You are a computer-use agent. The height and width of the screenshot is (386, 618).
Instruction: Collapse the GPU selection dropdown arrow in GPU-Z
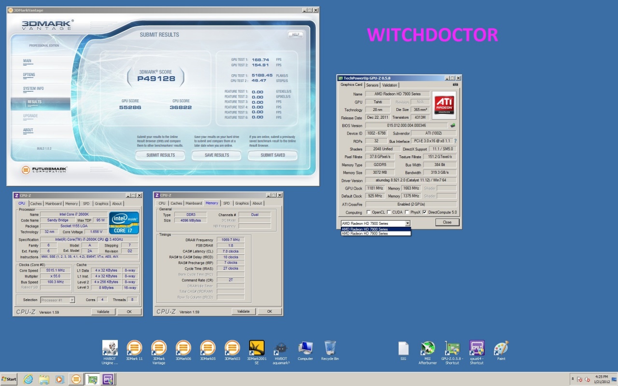pos(407,223)
